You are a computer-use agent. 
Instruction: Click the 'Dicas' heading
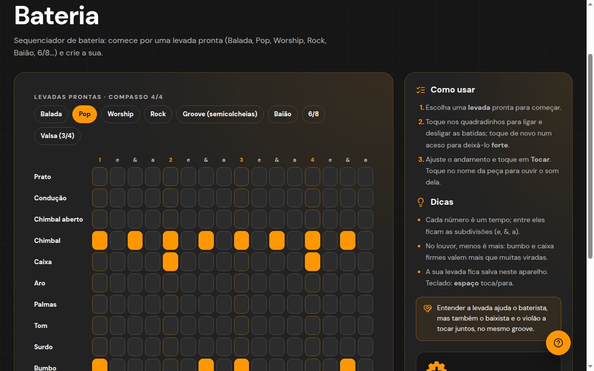point(442,202)
